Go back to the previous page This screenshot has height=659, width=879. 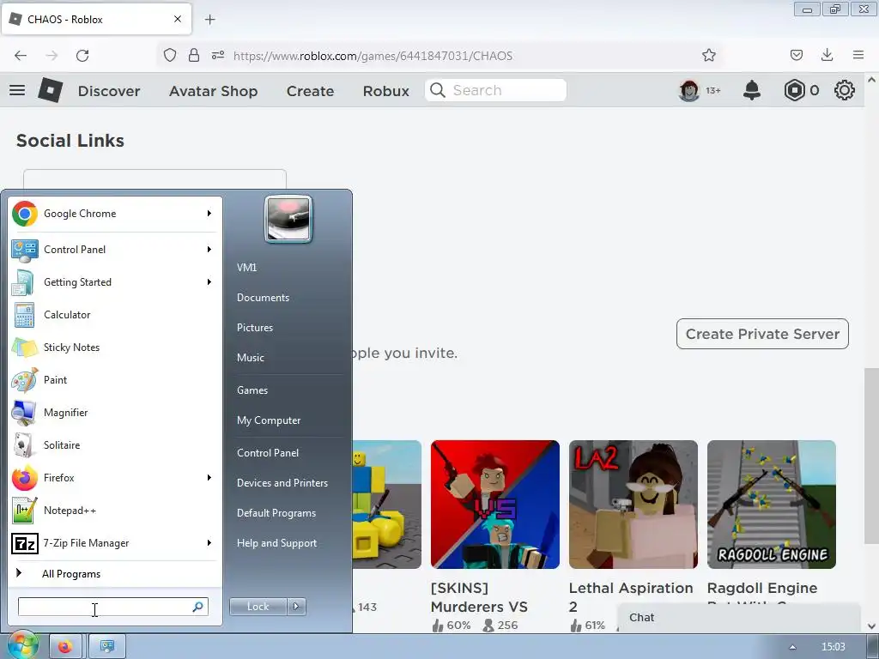pos(21,56)
